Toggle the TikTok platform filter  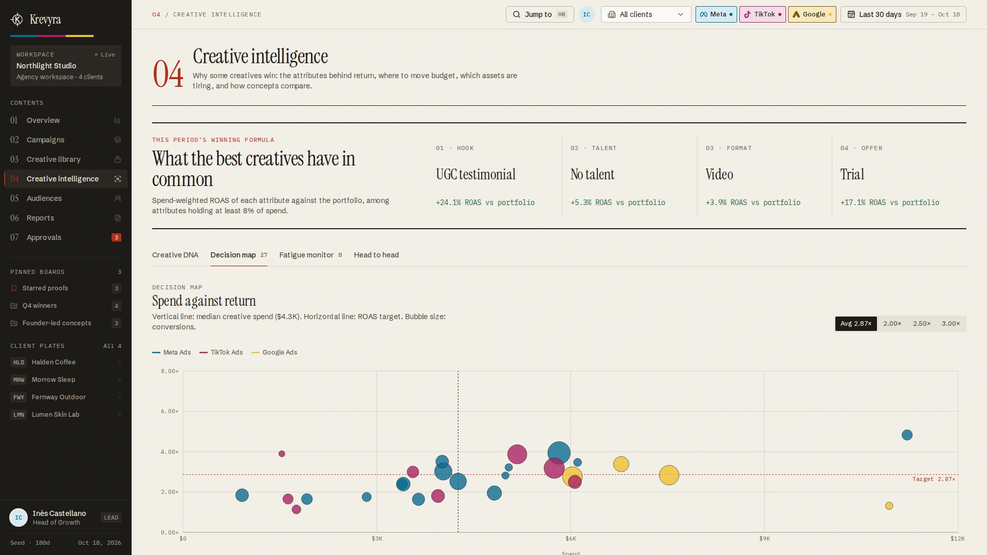(x=762, y=14)
